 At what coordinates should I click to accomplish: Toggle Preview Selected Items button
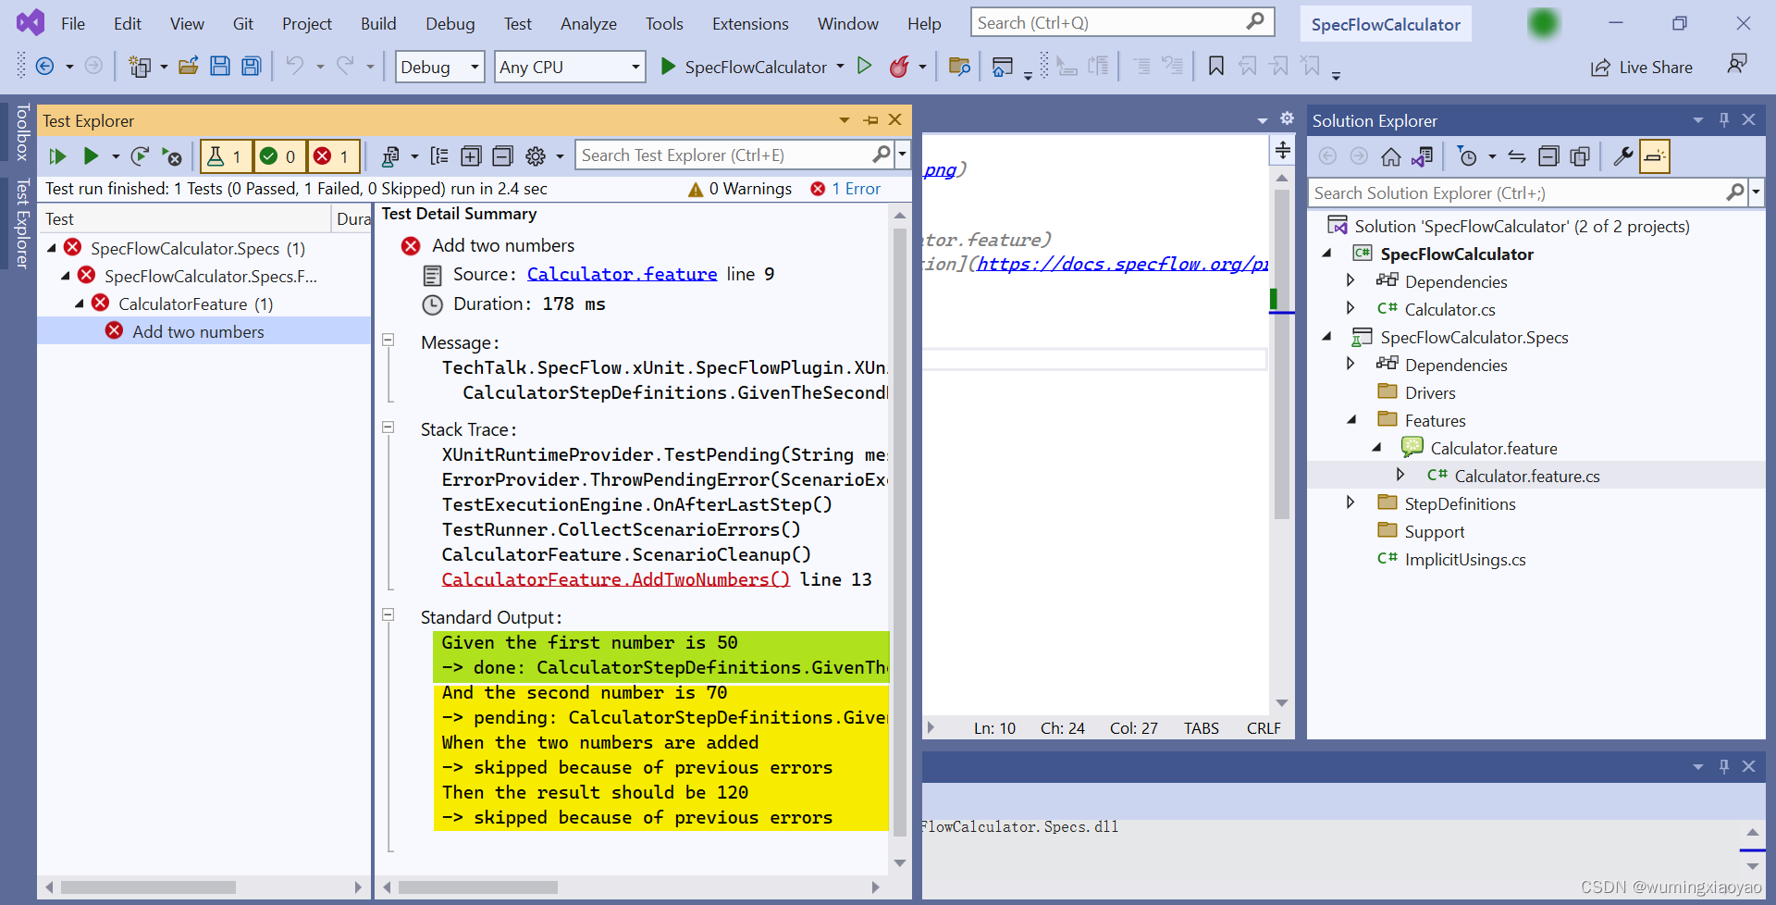tap(1655, 156)
